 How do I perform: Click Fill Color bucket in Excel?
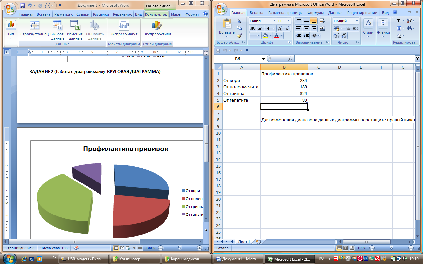pyautogui.click(x=265, y=36)
